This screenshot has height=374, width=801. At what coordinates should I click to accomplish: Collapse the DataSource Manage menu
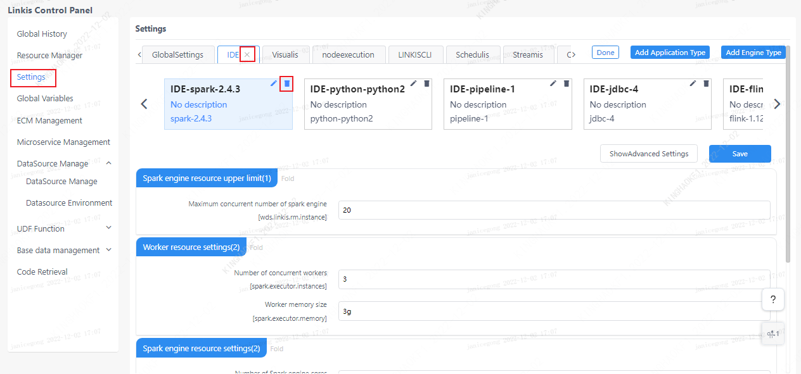[108, 163]
